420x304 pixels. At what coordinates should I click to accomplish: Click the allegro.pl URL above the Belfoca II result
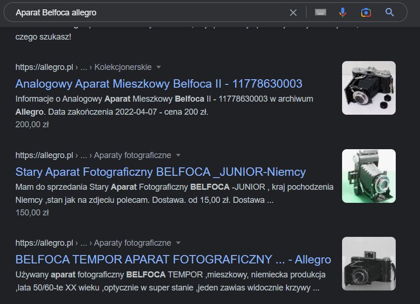point(44,67)
